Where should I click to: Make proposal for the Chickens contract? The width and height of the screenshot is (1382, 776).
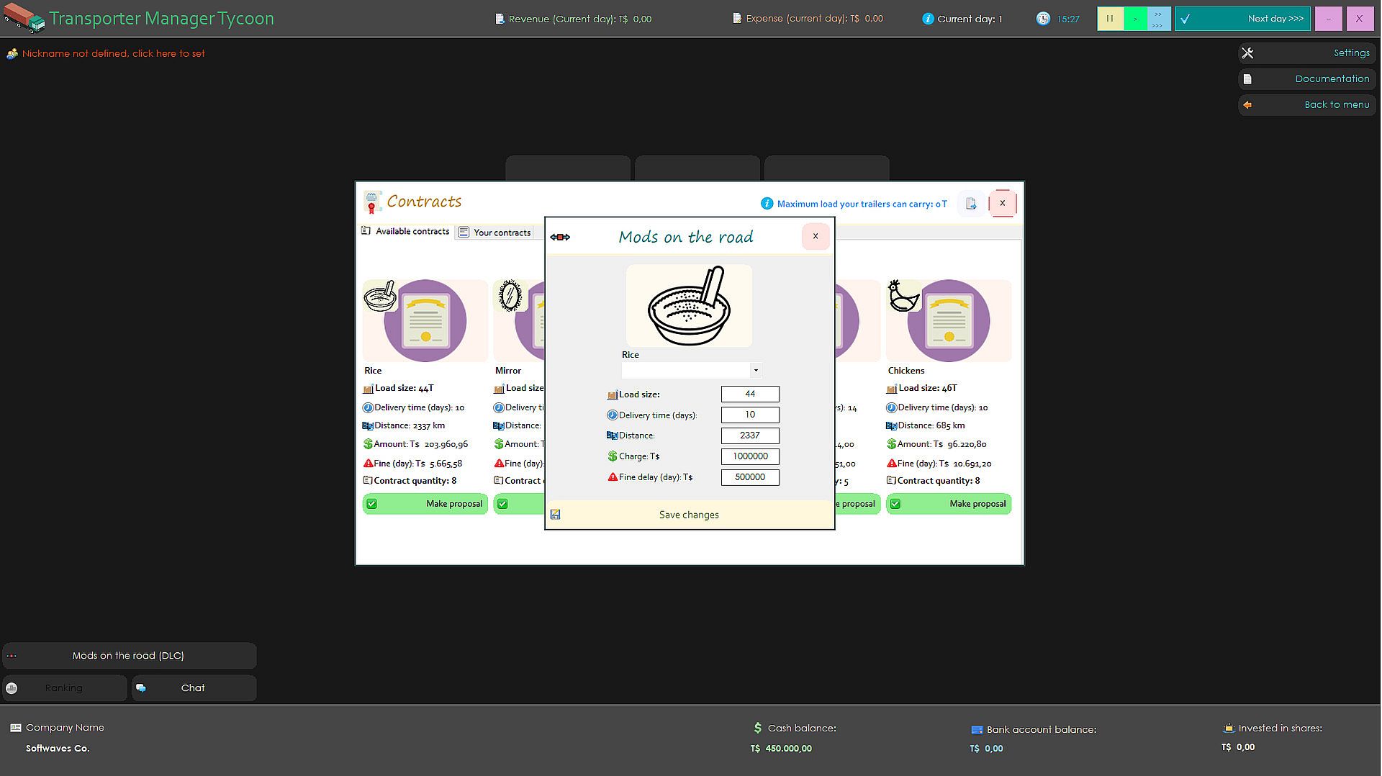point(948,504)
